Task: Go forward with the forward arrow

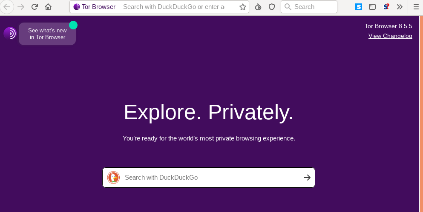Action: [21, 7]
